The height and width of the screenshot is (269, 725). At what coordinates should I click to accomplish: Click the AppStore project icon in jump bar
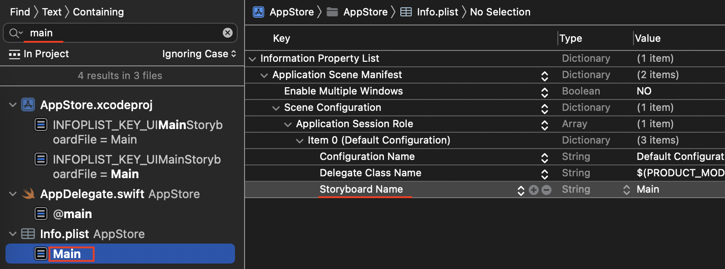coord(259,12)
